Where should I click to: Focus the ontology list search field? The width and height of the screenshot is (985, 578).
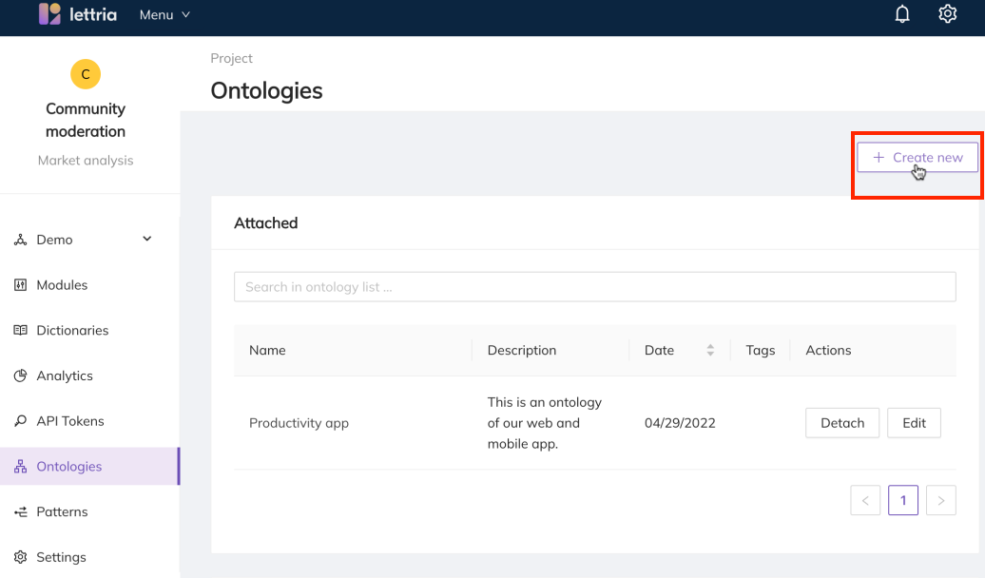tap(595, 287)
